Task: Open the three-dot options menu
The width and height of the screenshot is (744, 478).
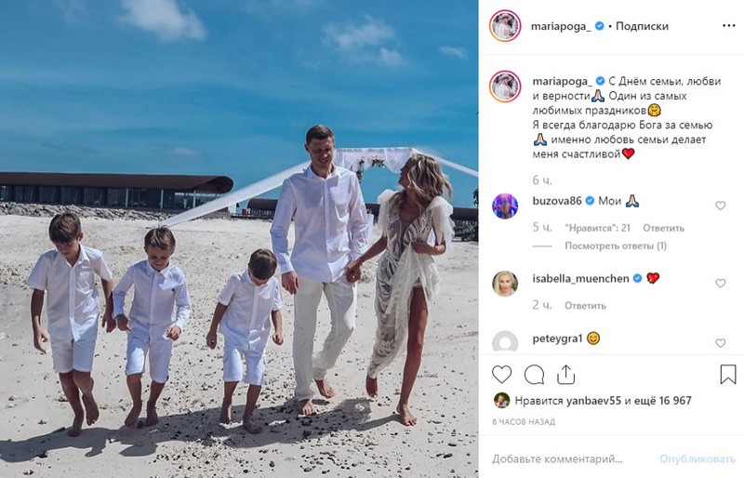Action: click(729, 26)
